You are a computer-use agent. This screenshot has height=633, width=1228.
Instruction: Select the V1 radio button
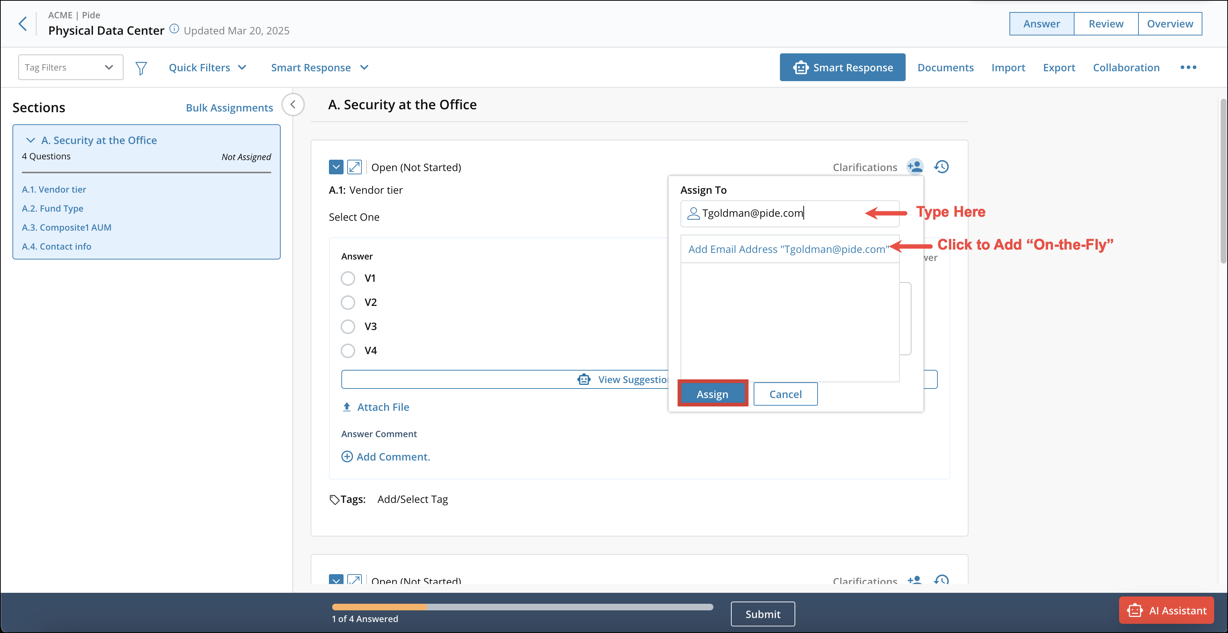[x=348, y=278]
